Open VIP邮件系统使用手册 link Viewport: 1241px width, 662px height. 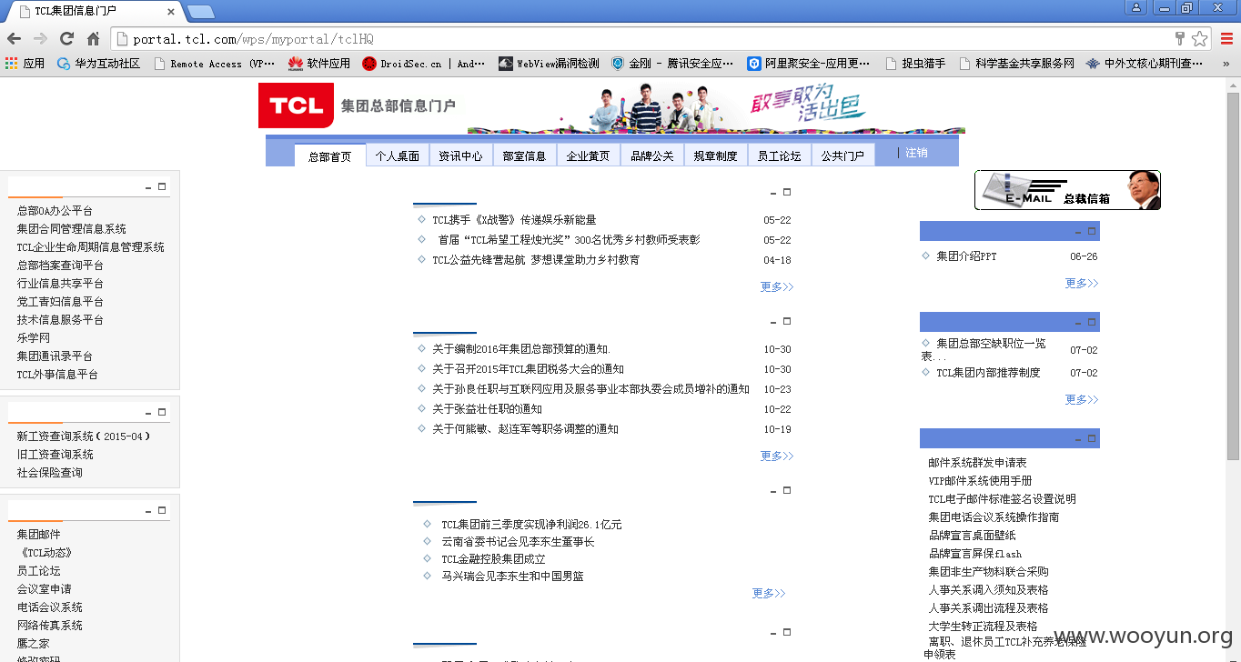pos(980,481)
